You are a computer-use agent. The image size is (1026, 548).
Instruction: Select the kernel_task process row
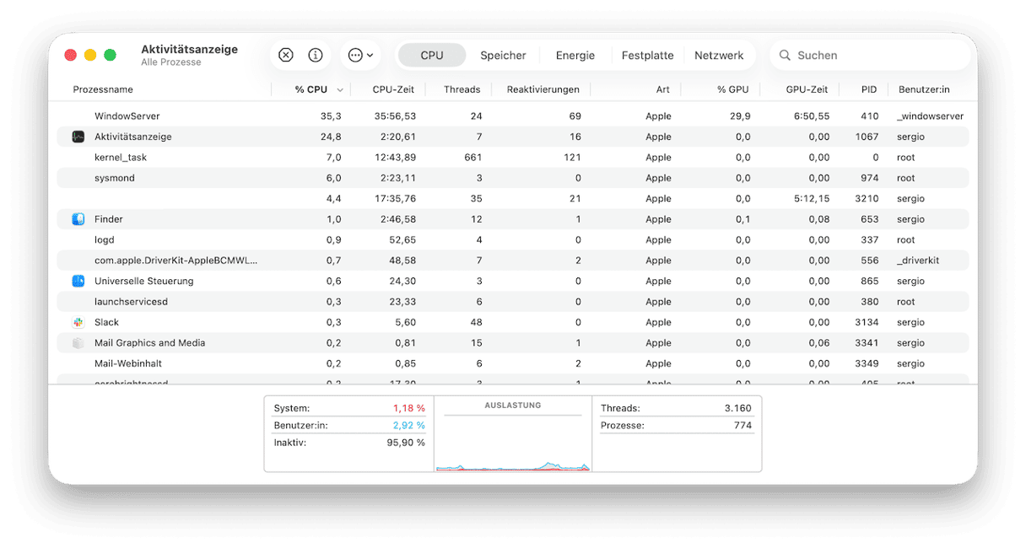click(x=513, y=158)
